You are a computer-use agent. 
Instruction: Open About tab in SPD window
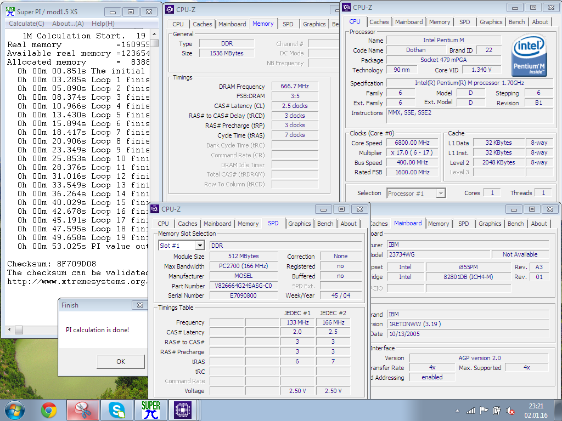349,224
